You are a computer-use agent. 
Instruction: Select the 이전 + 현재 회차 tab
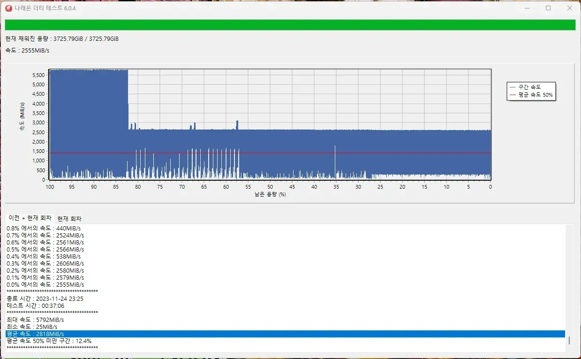30,218
